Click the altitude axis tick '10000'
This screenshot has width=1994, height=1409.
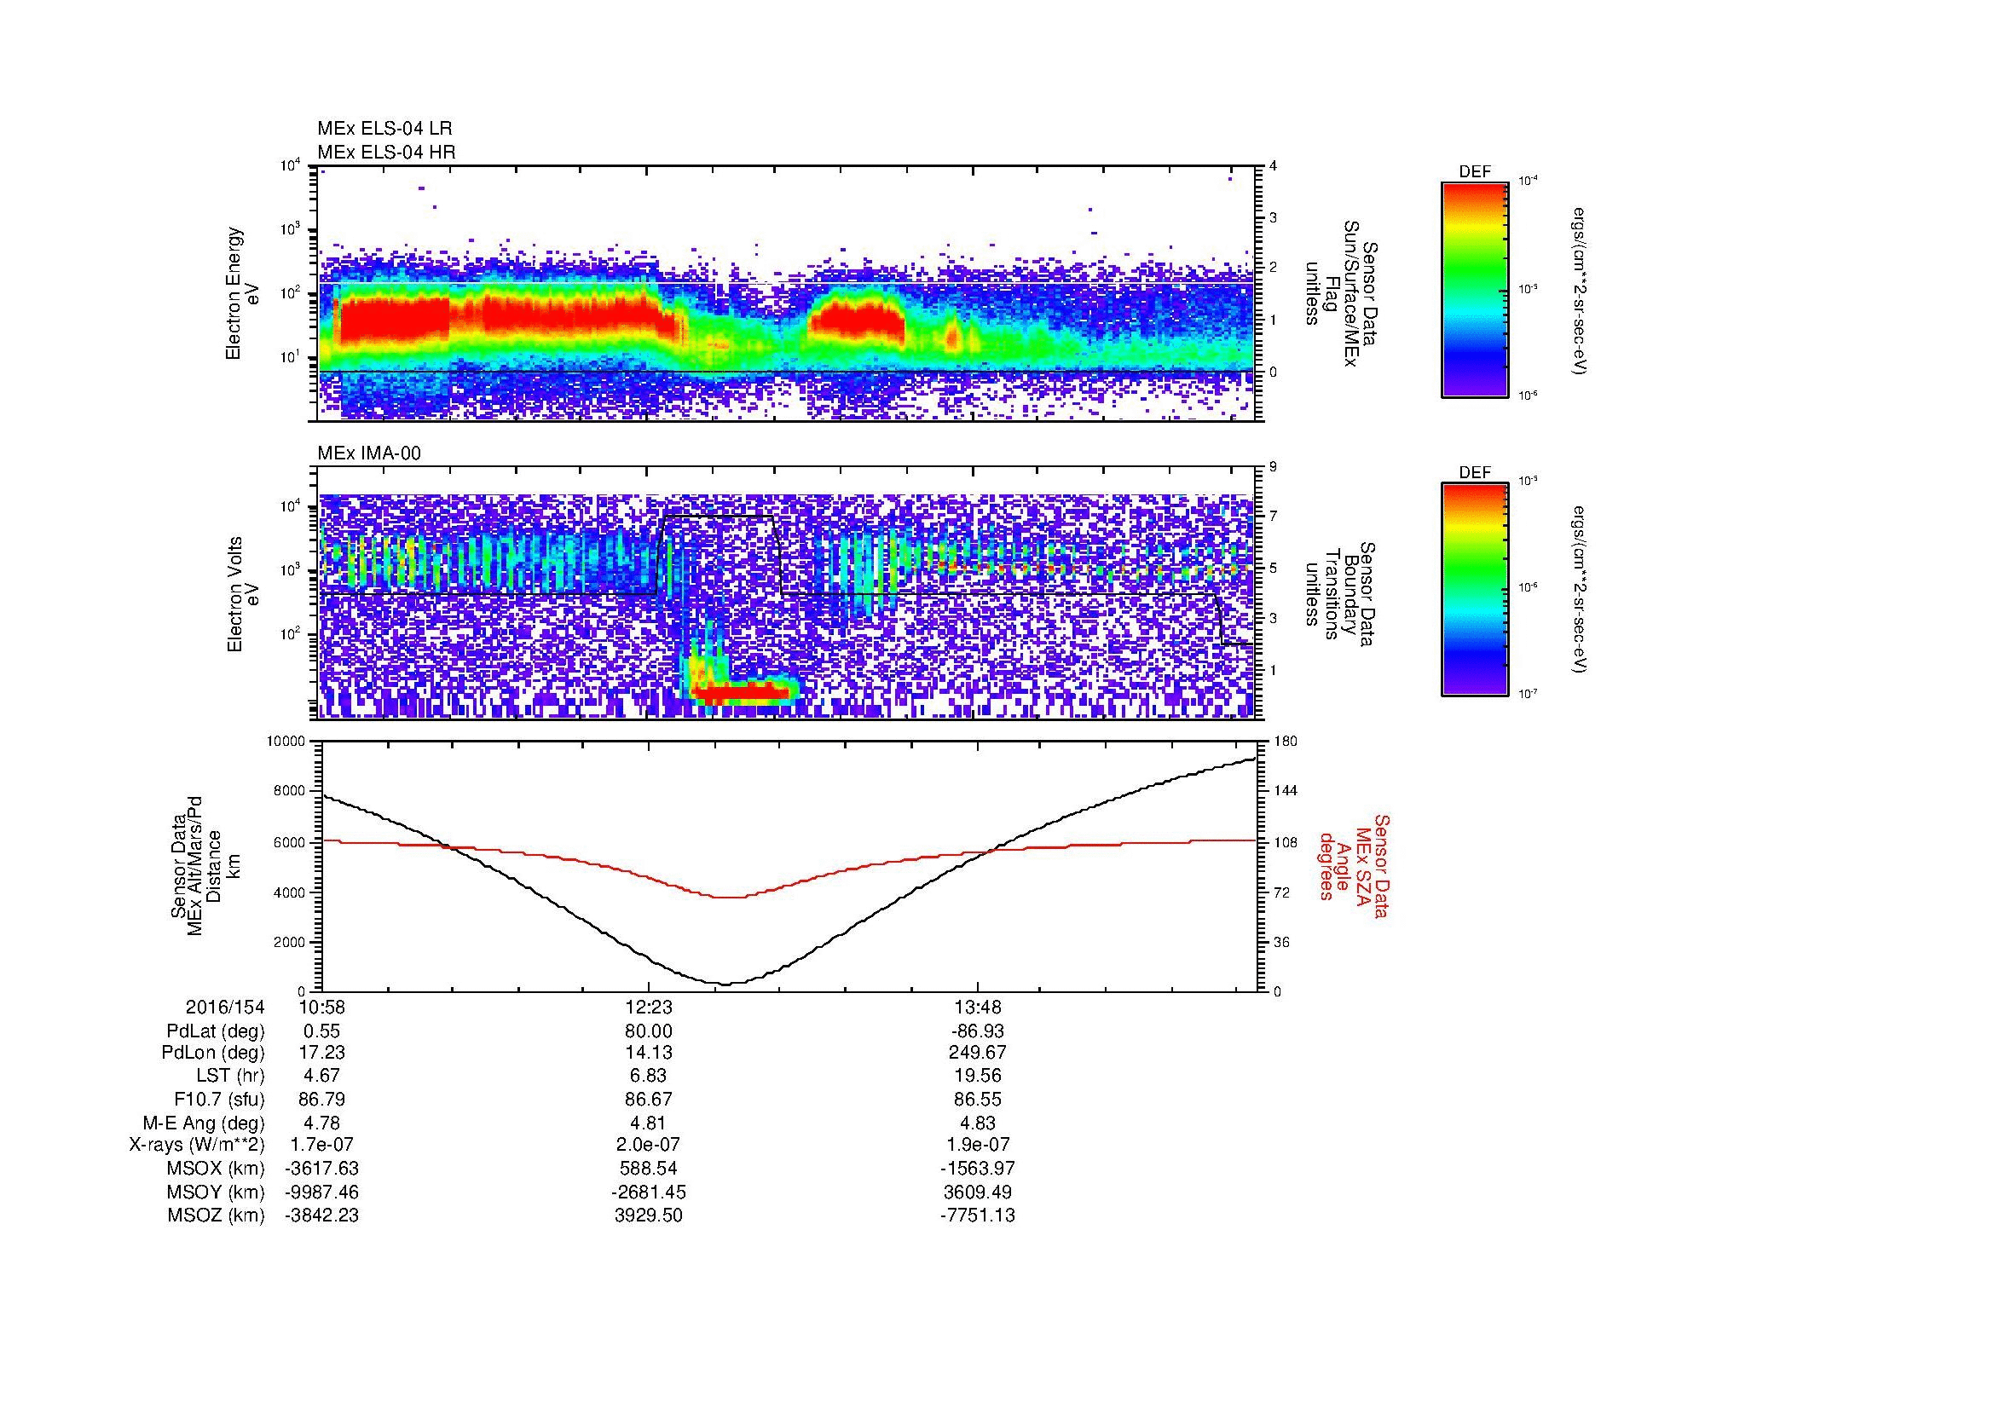286,741
